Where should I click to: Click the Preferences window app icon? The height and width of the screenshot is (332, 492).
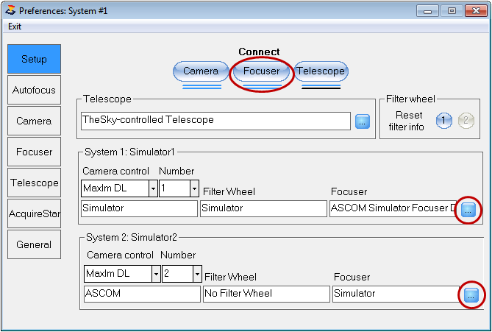click(x=10, y=11)
